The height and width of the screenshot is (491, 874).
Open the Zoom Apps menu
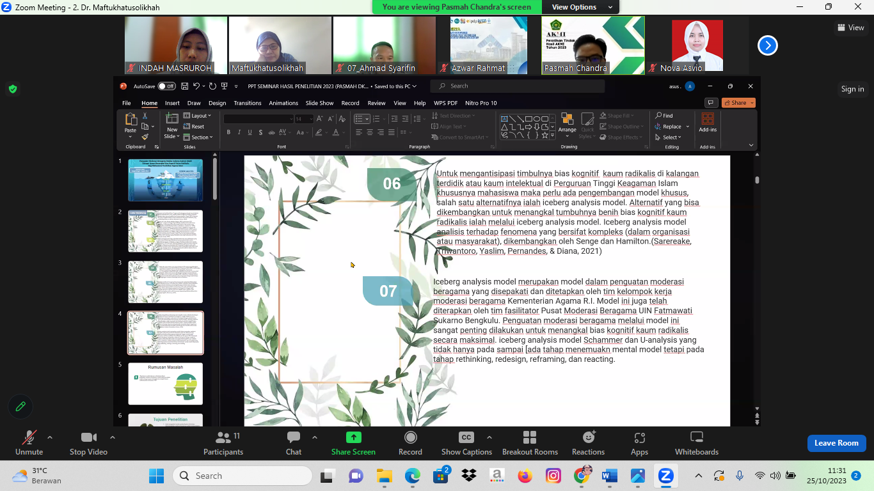tap(639, 438)
